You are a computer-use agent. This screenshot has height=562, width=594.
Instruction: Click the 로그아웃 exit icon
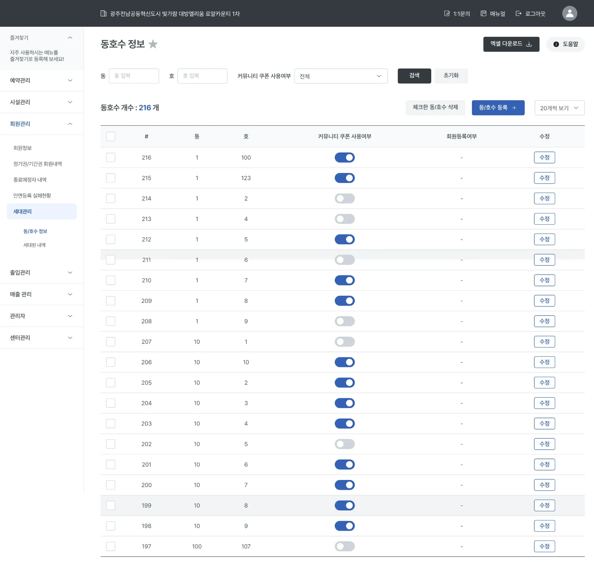pyautogui.click(x=518, y=13)
